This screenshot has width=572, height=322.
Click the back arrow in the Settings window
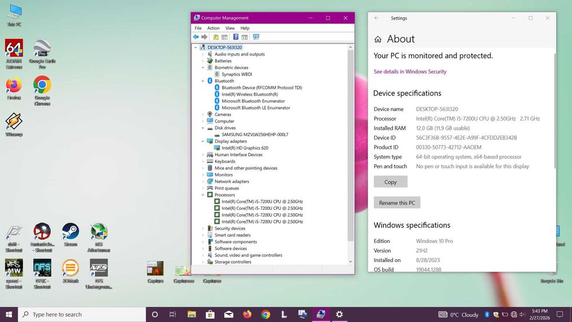pyautogui.click(x=377, y=18)
